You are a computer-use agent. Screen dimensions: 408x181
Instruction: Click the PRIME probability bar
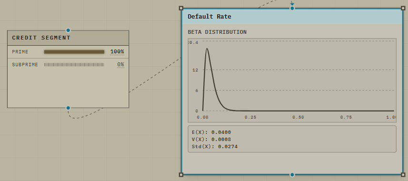(74, 52)
